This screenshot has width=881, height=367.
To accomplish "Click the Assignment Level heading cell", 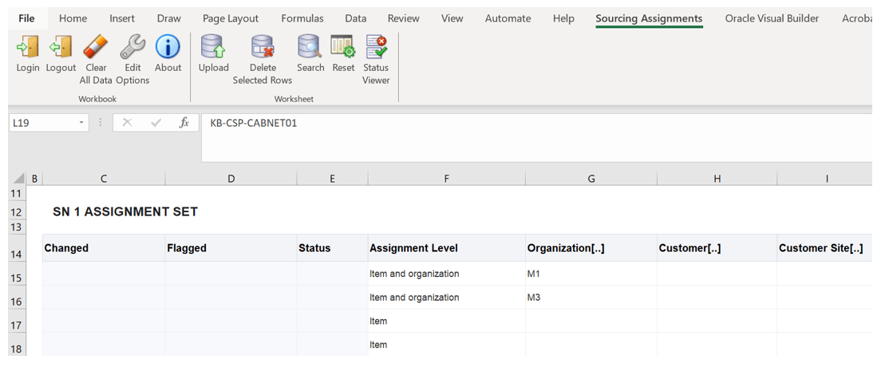I will coord(447,248).
